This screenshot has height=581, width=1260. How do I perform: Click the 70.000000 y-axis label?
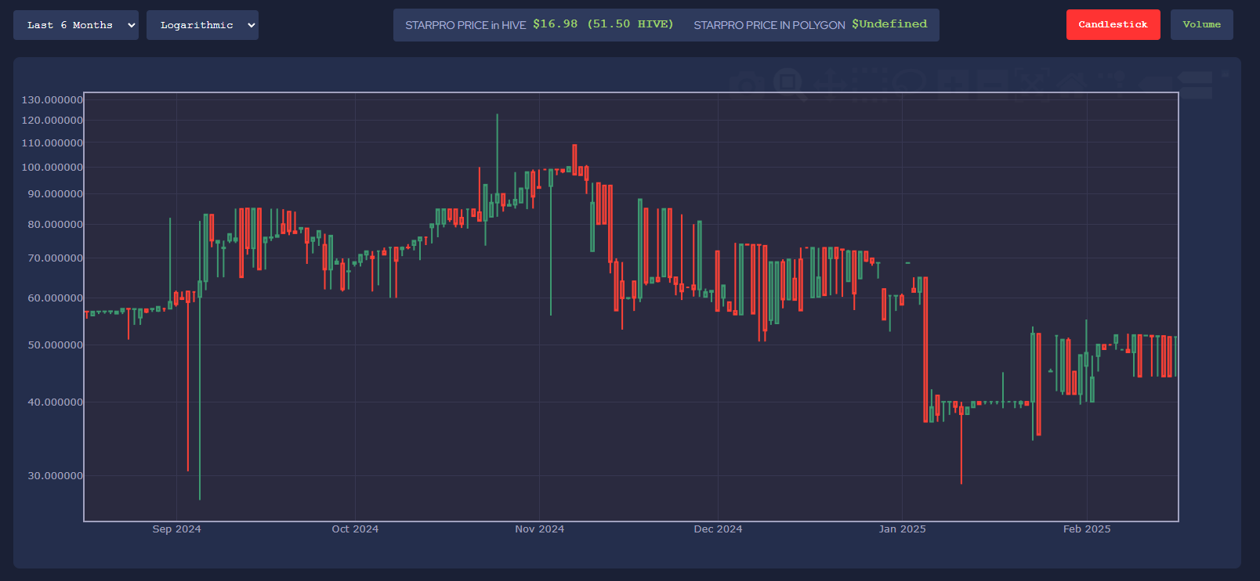tap(56, 258)
